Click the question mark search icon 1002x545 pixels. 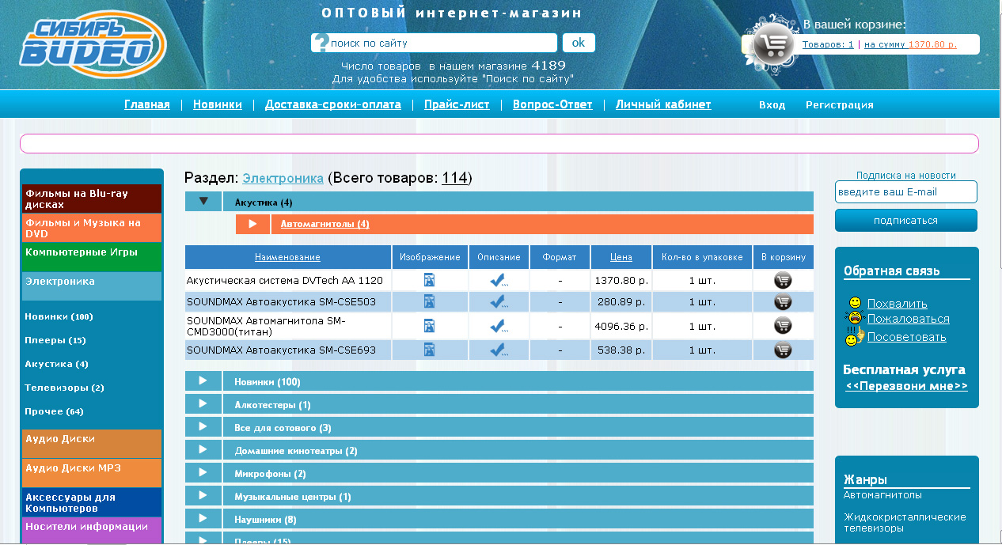[x=320, y=43]
